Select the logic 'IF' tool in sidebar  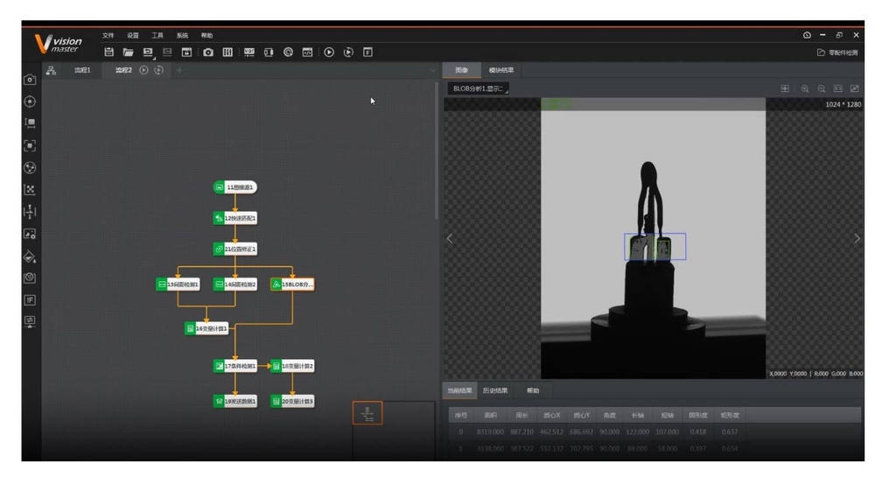(30, 299)
